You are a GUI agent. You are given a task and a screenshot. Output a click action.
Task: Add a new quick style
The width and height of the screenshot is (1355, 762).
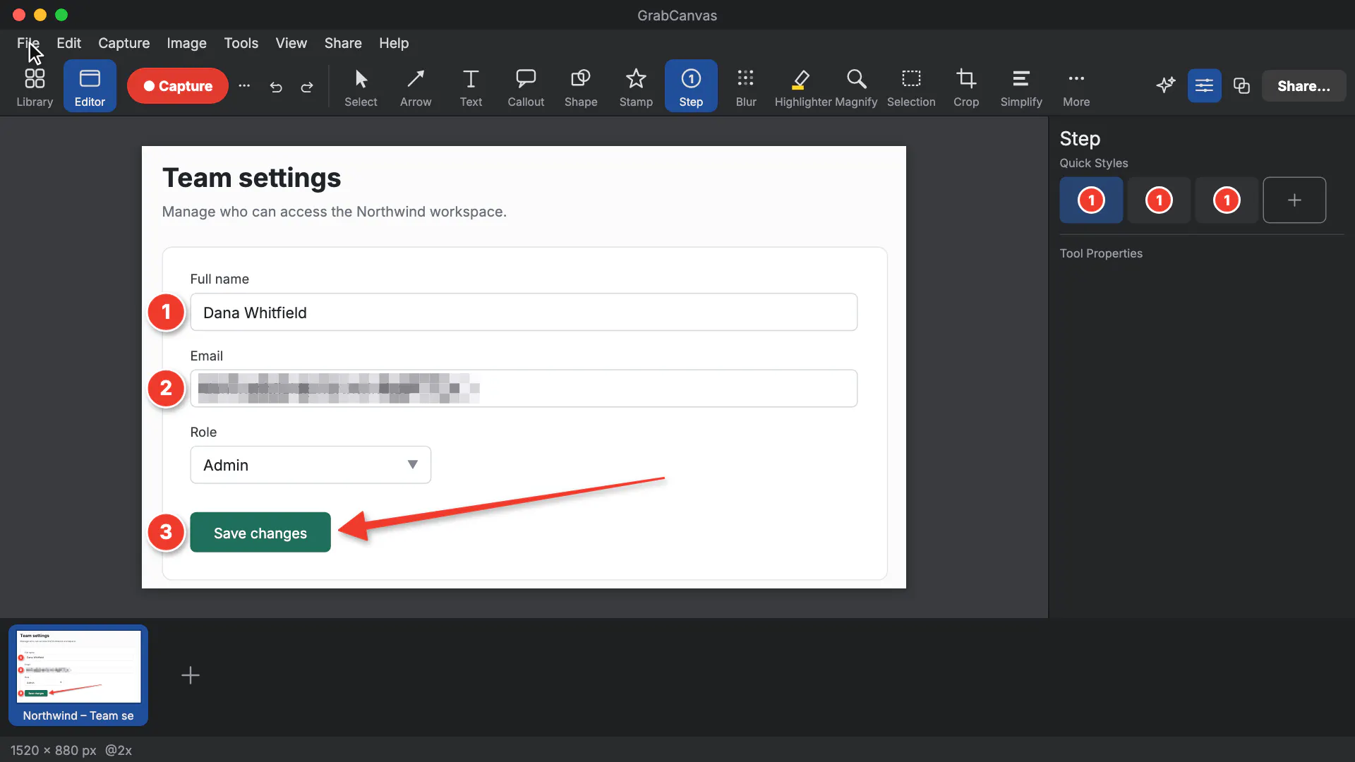[x=1294, y=200]
